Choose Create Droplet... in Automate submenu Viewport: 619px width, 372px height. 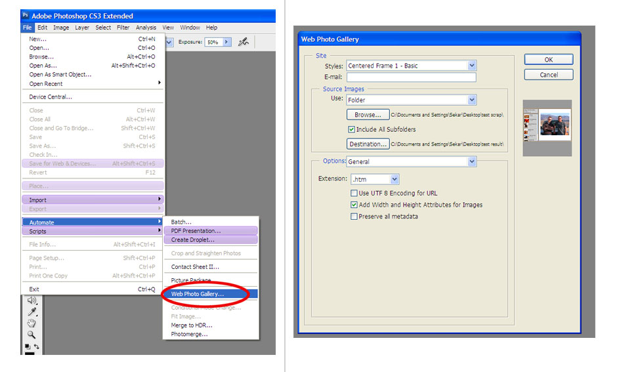211,240
